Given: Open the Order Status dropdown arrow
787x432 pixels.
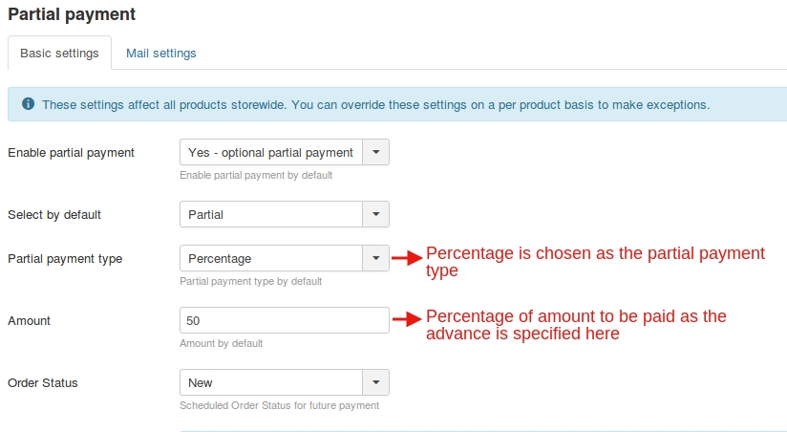Looking at the screenshot, I should pos(375,382).
